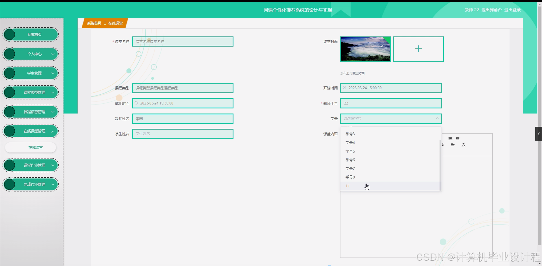Click the 课堂名称 input field
The image size is (542, 266).
click(x=183, y=42)
